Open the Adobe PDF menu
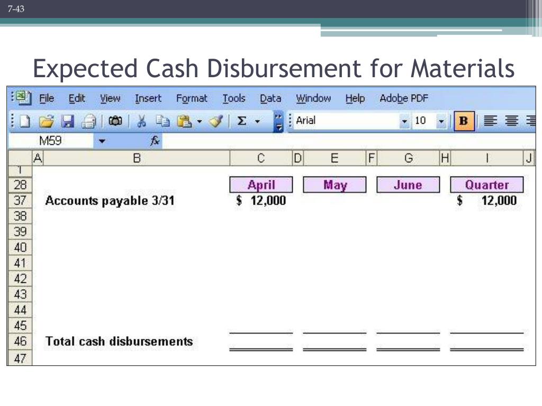The image size is (542, 406). (x=404, y=98)
